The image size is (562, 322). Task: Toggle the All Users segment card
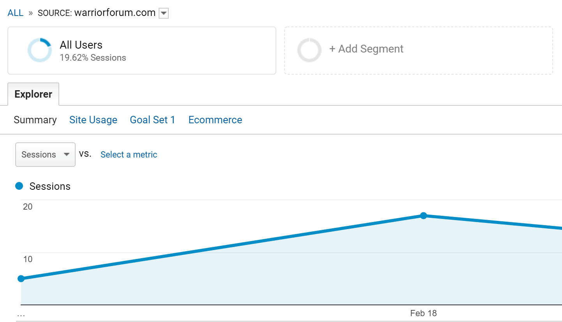(x=141, y=51)
